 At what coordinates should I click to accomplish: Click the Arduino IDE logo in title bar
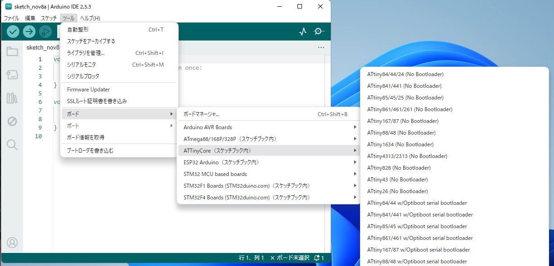coord(9,6)
